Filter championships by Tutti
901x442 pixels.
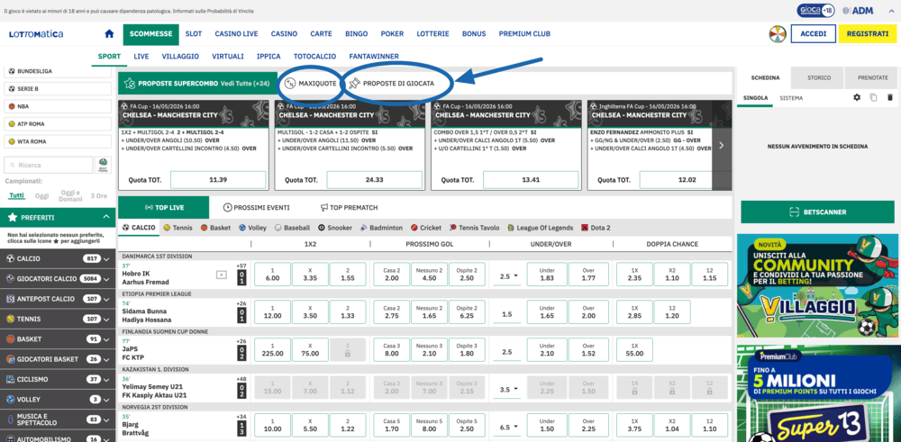pyautogui.click(x=16, y=195)
